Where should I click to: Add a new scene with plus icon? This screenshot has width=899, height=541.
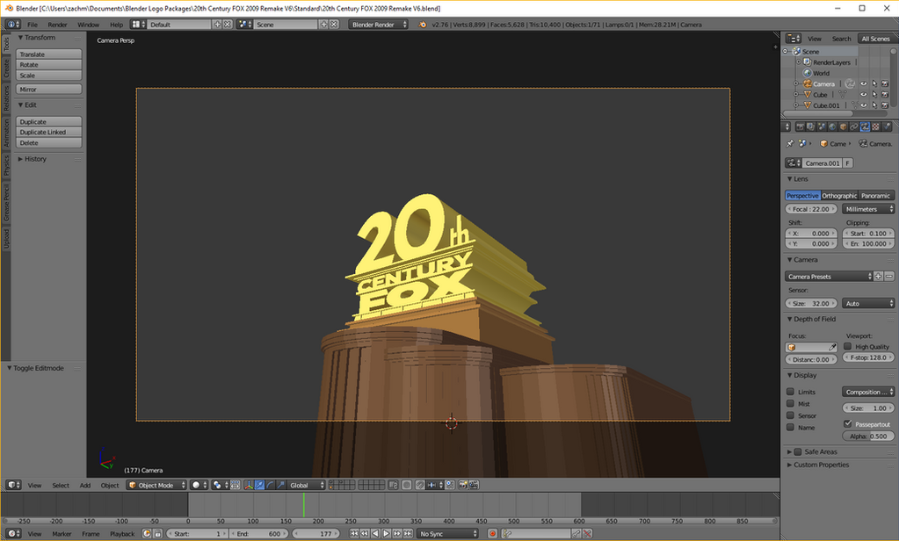pos(324,24)
